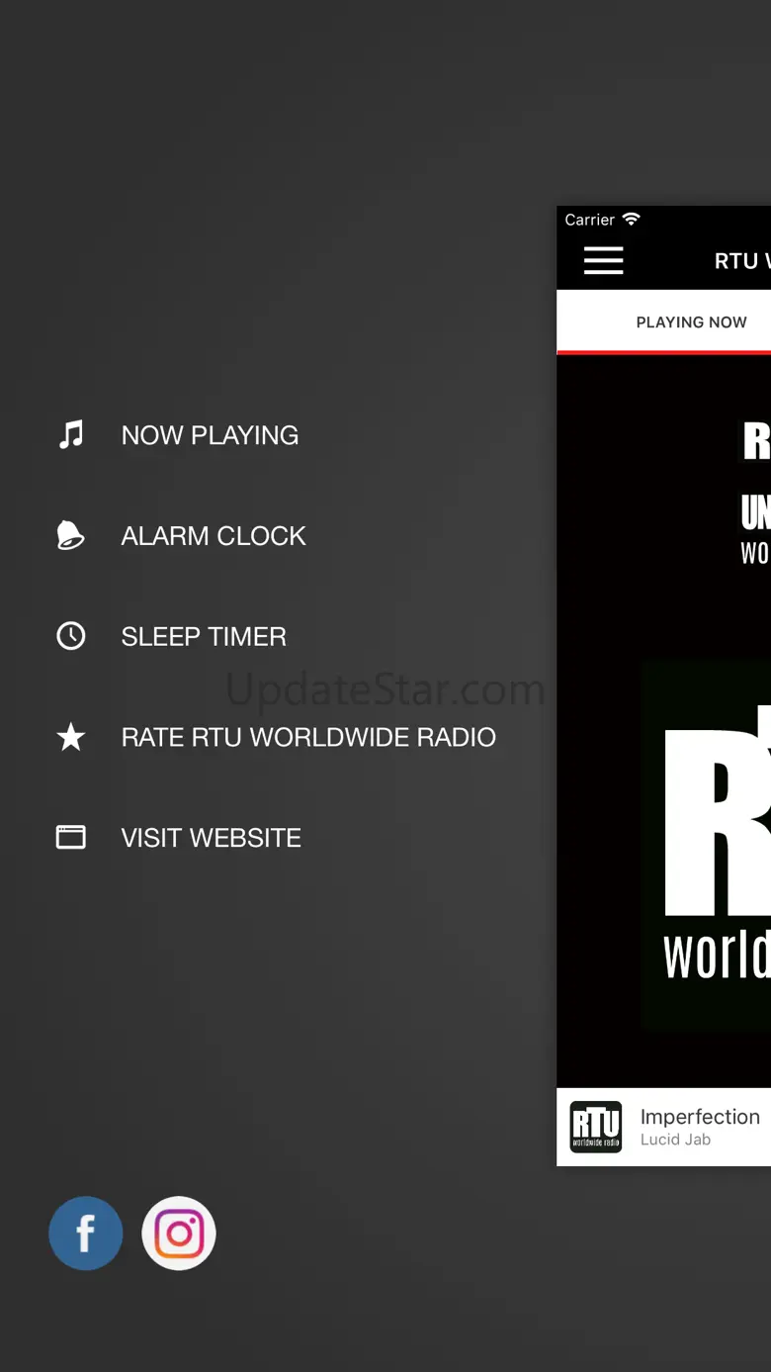Tap the browser window icon for Visit Website
The image size is (771, 1372).
pyautogui.click(x=71, y=838)
